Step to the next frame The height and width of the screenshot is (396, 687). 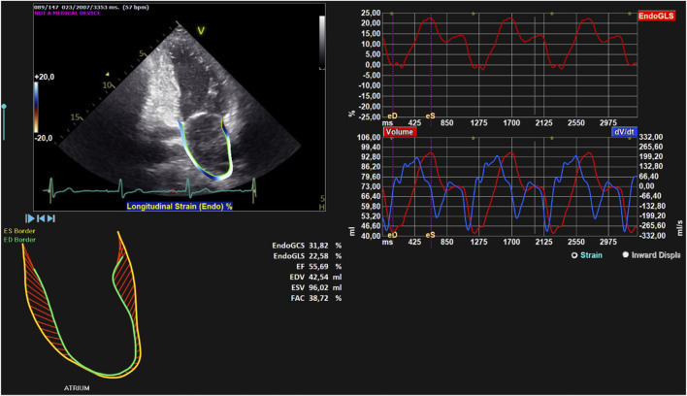[50, 218]
